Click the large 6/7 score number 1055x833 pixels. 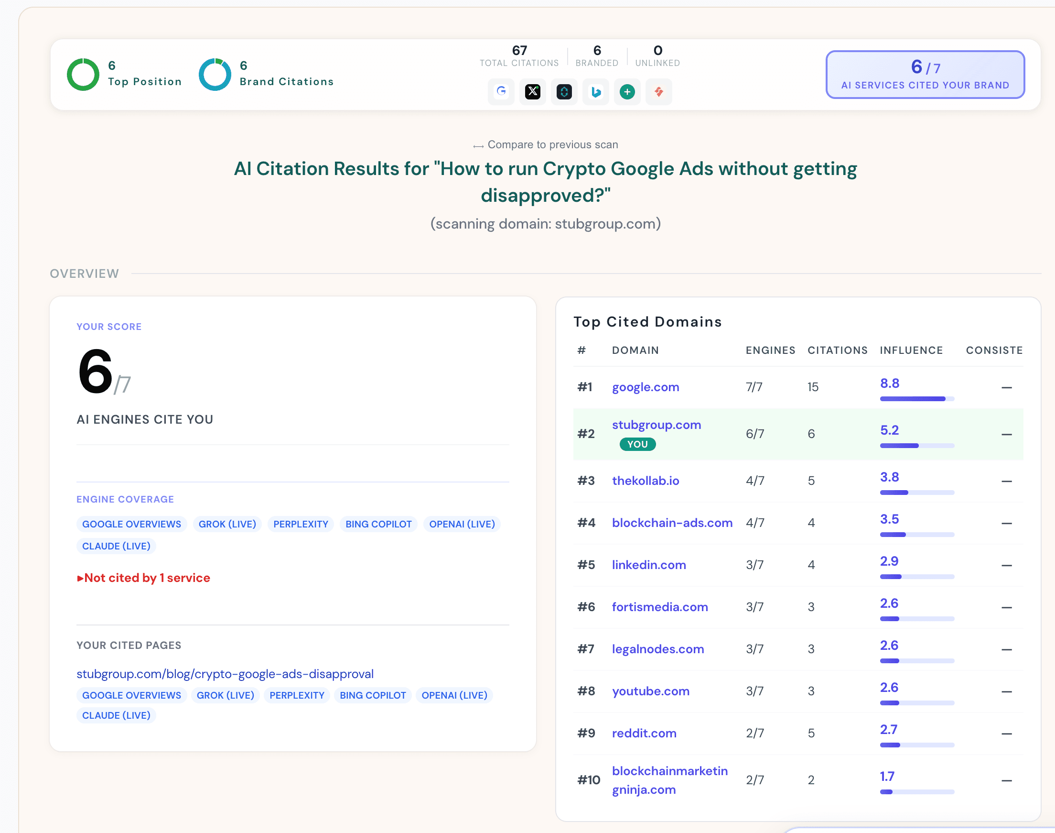pyautogui.click(x=104, y=372)
